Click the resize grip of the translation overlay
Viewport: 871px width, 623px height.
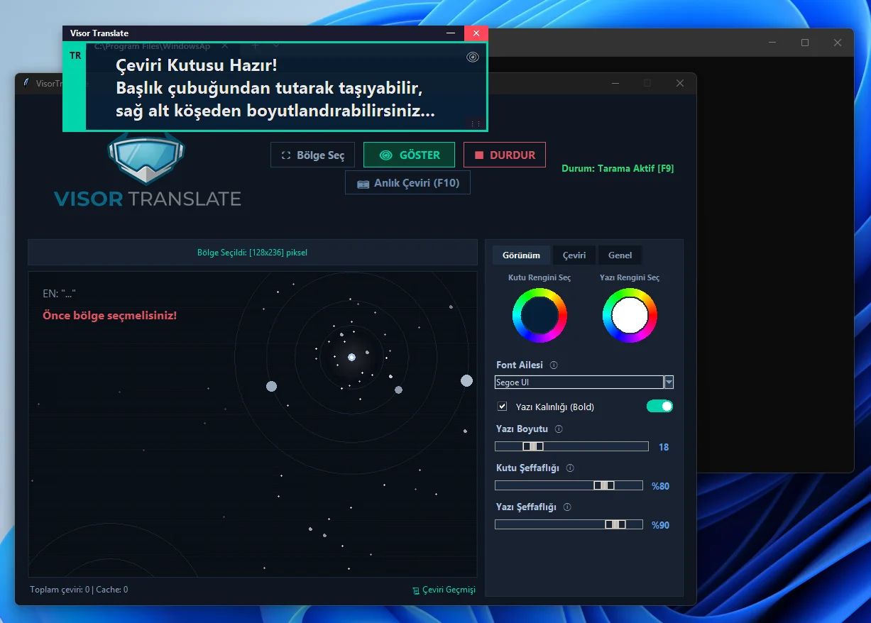pos(476,124)
